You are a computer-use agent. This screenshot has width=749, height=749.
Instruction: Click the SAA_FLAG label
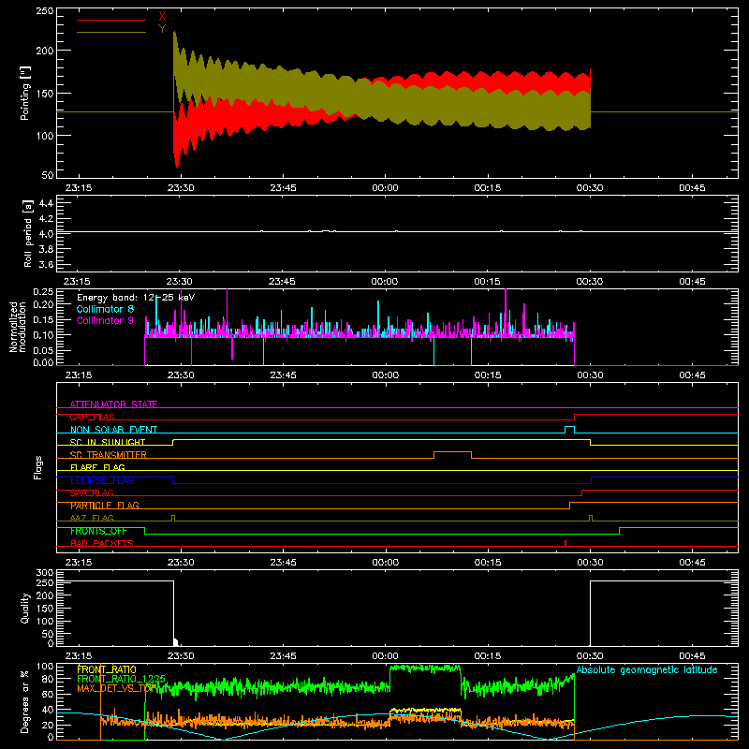[x=92, y=493]
